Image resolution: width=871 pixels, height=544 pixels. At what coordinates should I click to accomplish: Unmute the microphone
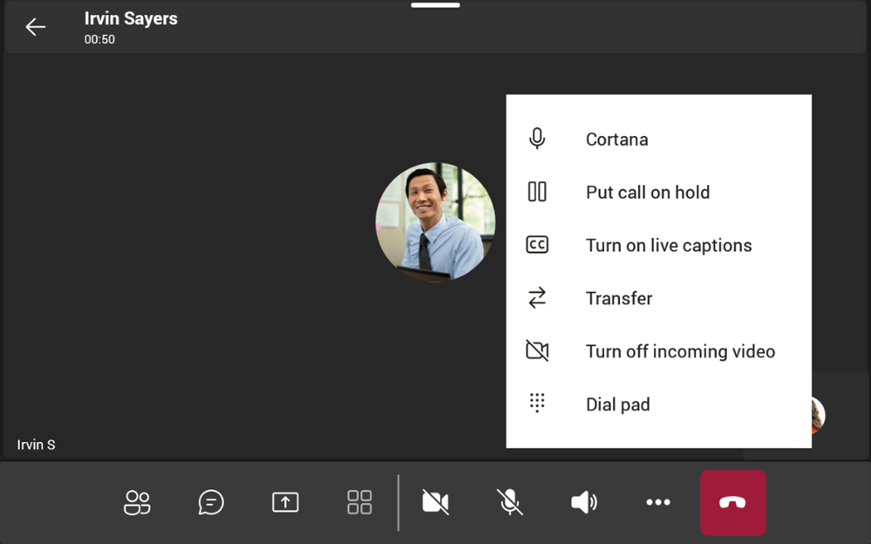(510, 502)
